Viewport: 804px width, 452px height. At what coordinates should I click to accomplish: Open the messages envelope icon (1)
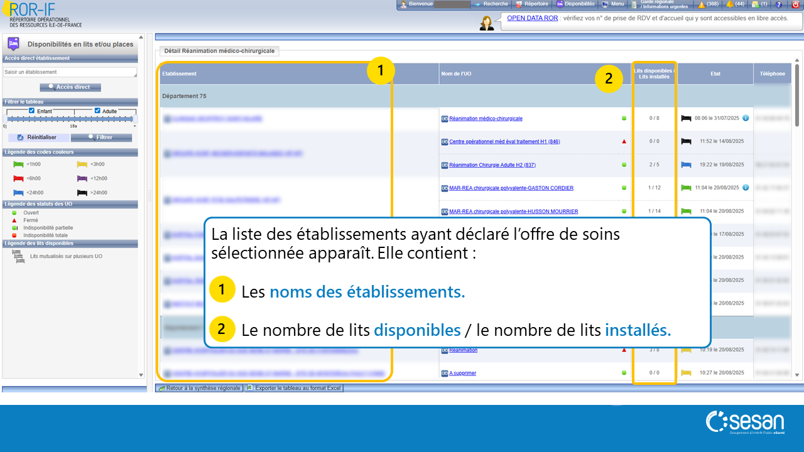point(755,4)
